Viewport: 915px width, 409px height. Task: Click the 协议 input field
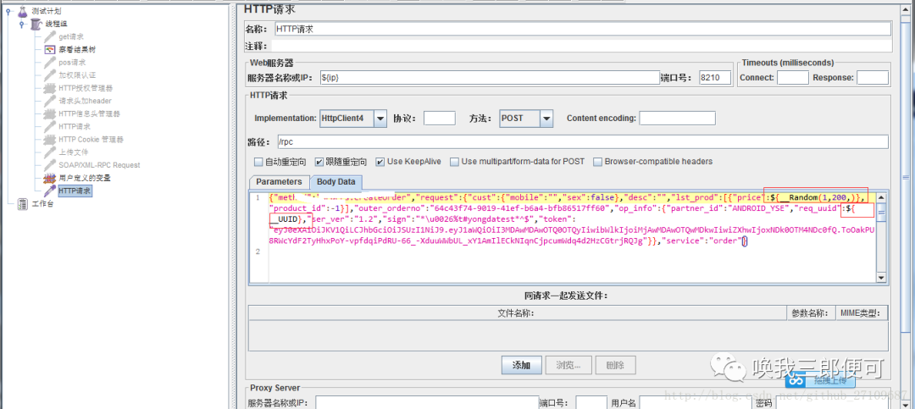pyautogui.click(x=440, y=119)
